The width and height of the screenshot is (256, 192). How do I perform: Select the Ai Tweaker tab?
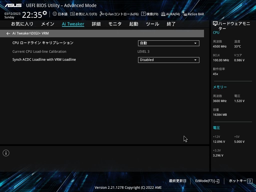[x=73, y=24]
